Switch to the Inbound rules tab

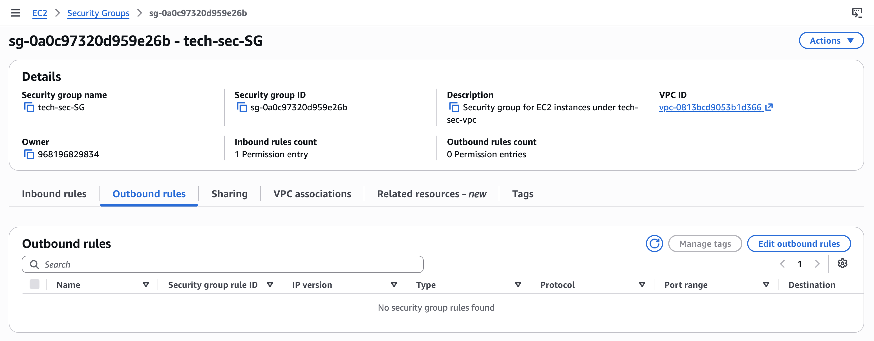(x=54, y=194)
